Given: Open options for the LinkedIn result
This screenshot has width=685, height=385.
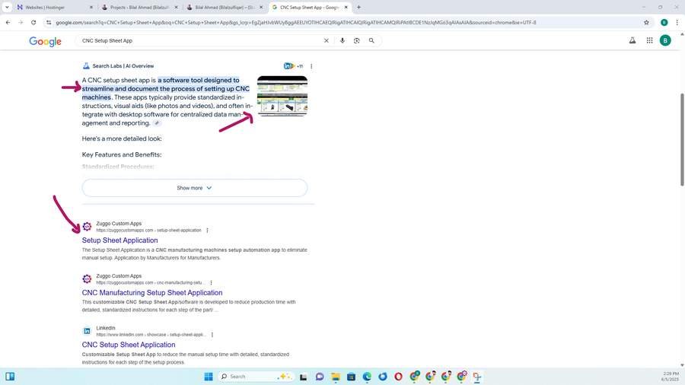Looking at the screenshot, I should [x=212, y=334].
